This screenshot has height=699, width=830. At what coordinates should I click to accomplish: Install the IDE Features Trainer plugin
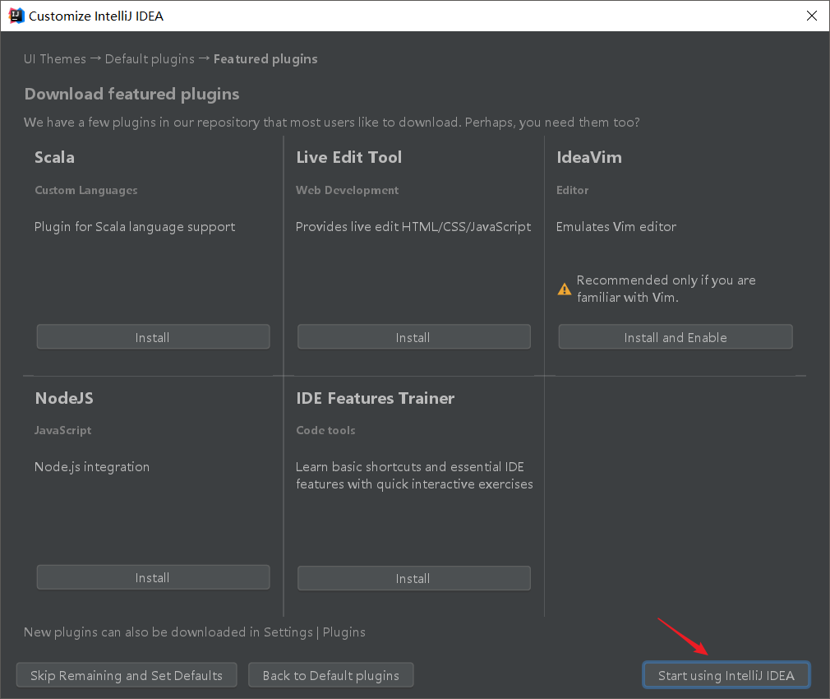click(414, 578)
